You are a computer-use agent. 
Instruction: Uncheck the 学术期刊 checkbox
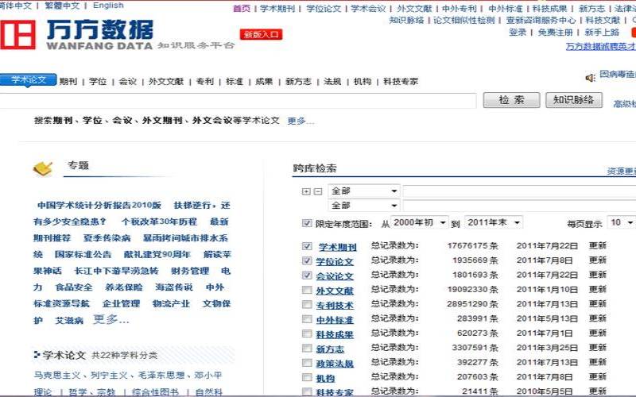[x=307, y=246]
